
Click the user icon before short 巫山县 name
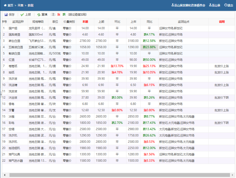point(210,5)
